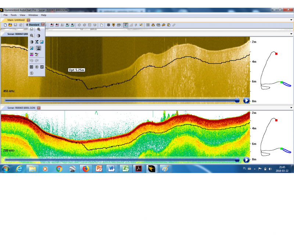
Task: Close the Sonar B001.SON tab
Action: click(x=39, y=108)
